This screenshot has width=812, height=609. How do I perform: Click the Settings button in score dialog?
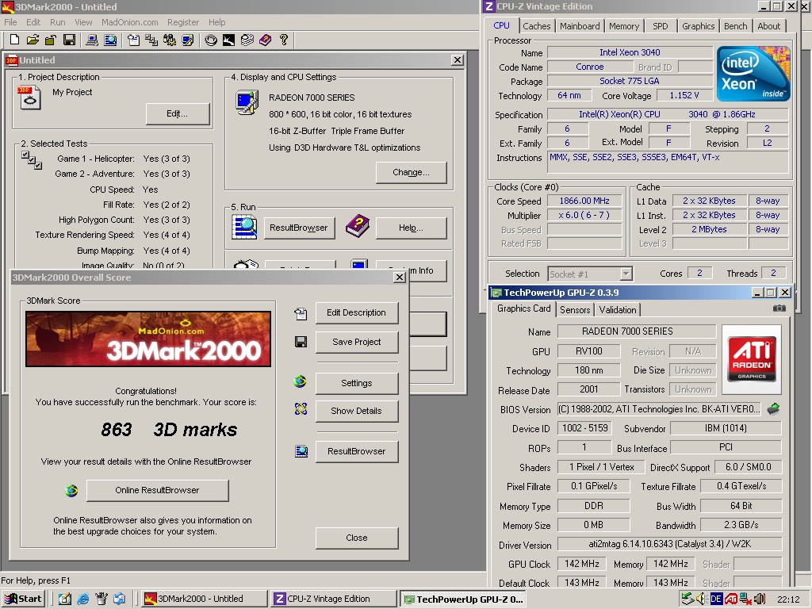(356, 383)
